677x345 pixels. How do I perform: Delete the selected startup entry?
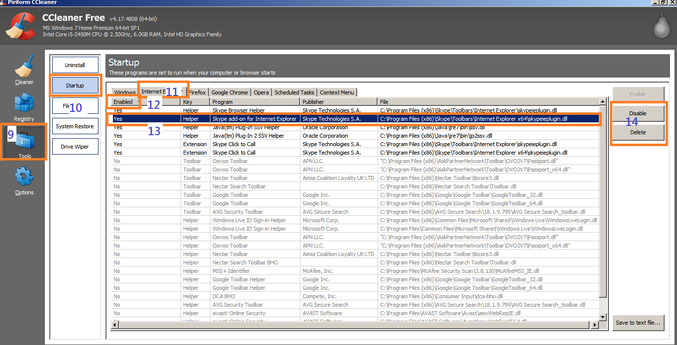638,132
